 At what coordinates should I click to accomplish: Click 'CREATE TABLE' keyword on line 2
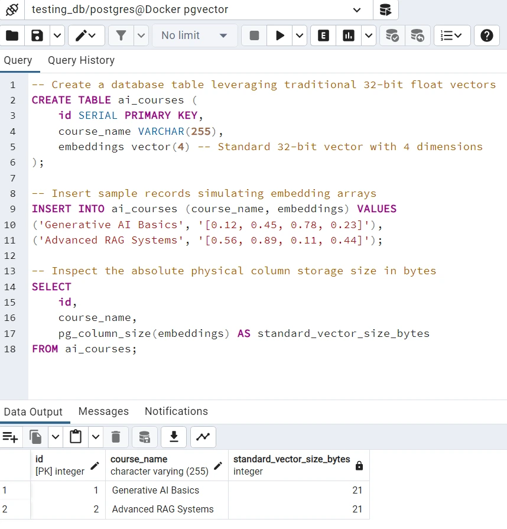click(71, 100)
